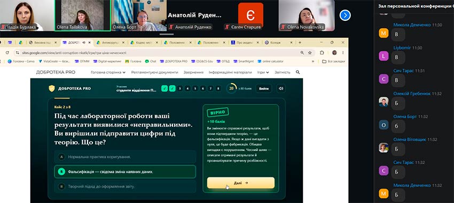Screen dimensions: 454x203
Task: Open a new browser tab with the plus icon
Action: coord(300,43)
